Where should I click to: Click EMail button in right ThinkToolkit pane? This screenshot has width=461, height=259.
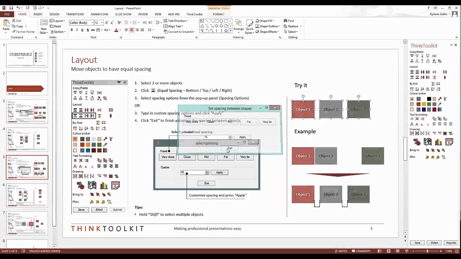tap(434, 243)
